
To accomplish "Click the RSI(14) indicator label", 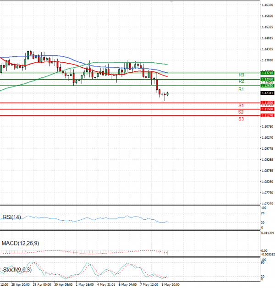I will (11, 217).
